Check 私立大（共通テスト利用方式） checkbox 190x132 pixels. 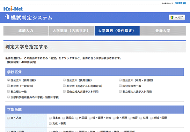point(64,86)
